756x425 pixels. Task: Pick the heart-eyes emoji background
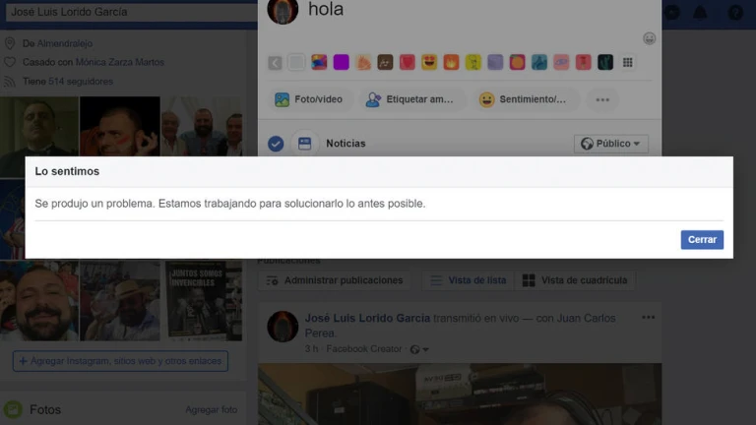click(x=429, y=62)
